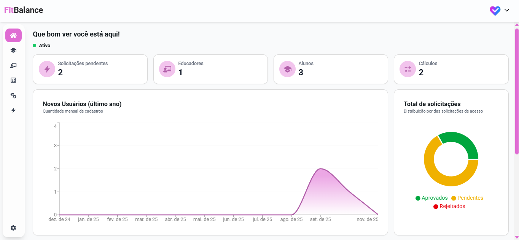Open students graduation cap sidebar icon

point(13,50)
